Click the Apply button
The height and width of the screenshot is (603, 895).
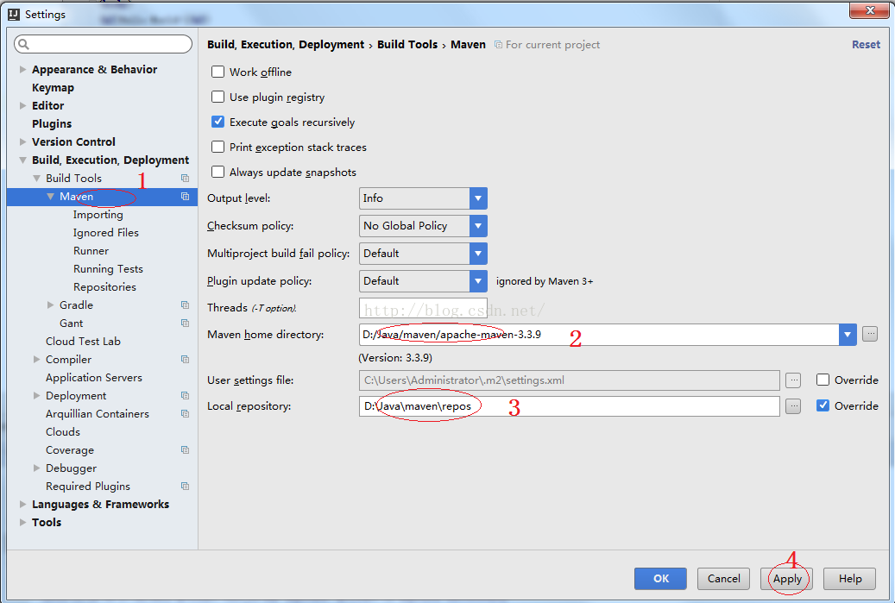[x=787, y=579]
